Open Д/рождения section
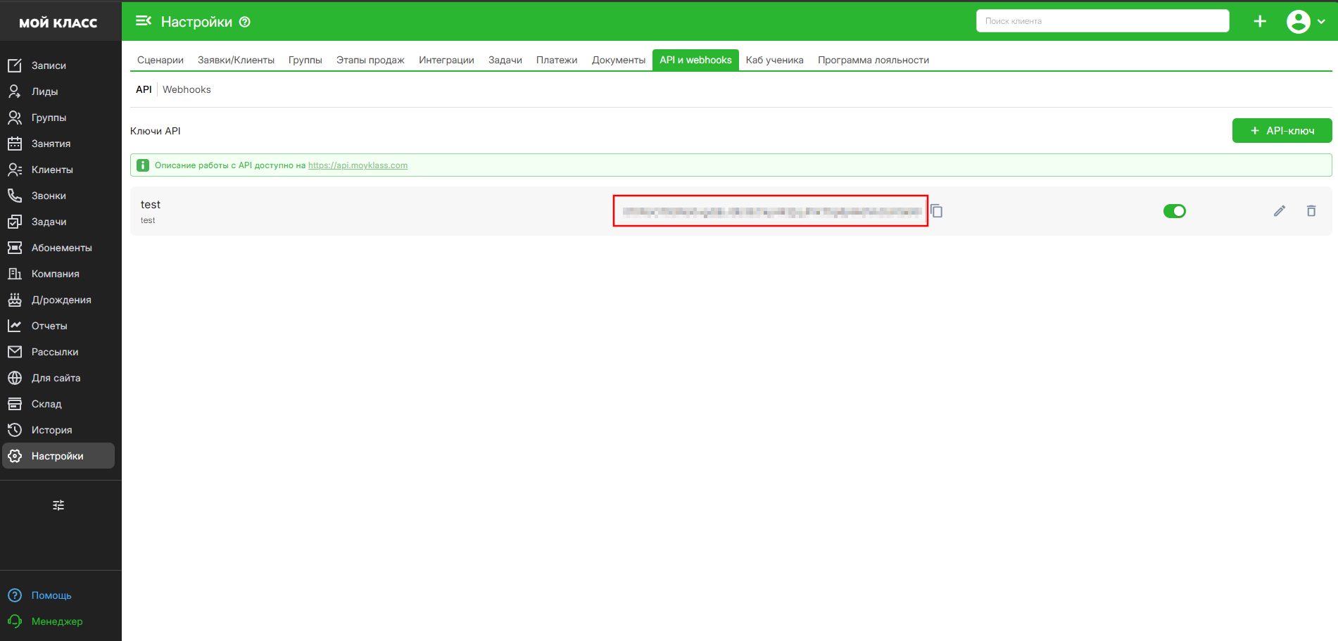The image size is (1338, 641). (58, 300)
